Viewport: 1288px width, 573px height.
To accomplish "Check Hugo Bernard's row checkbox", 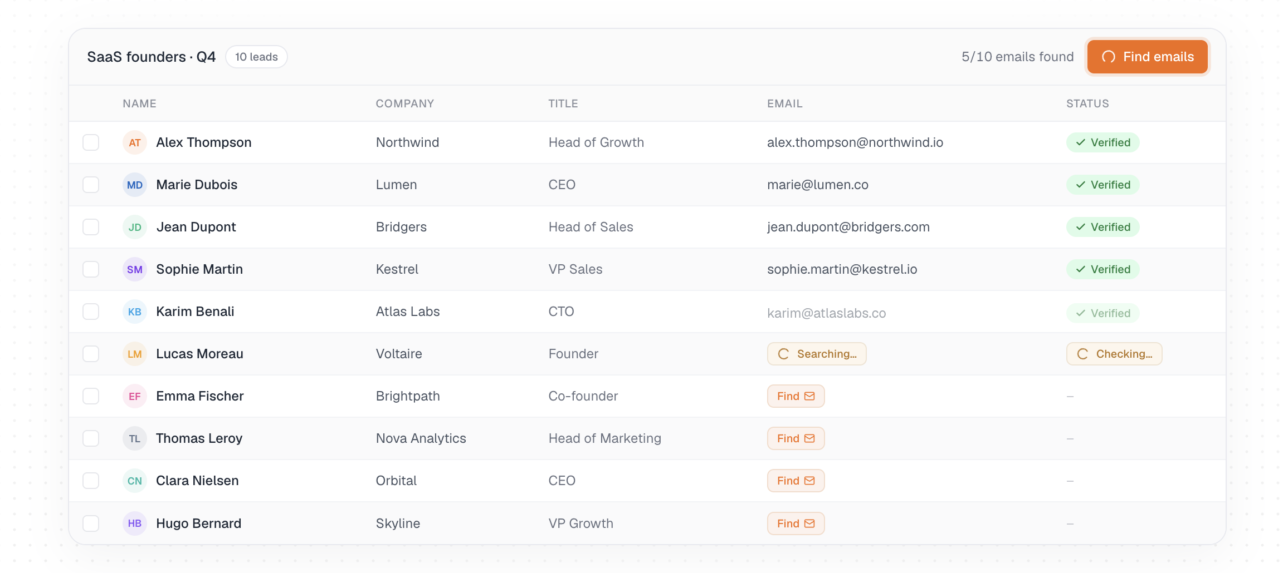I will [x=91, y=523].
